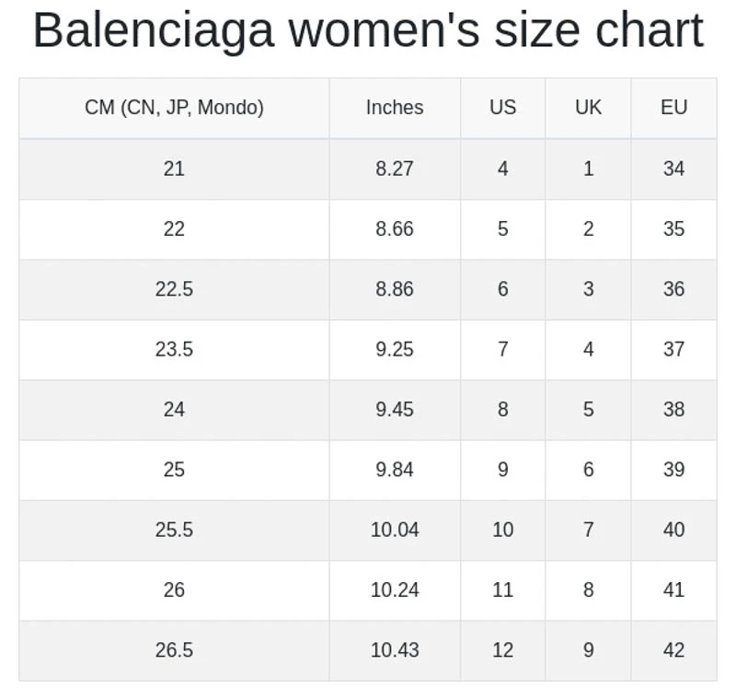Select the 10.24 inches cell
This screenshot has width=736, height=700.
coord(395,589)
